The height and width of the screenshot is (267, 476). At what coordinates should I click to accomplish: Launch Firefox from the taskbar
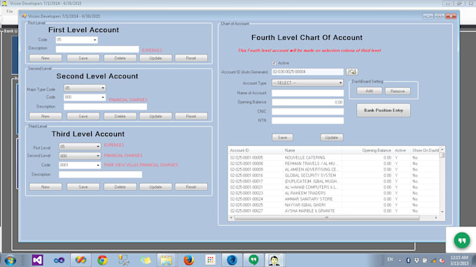tap(188, 260)
